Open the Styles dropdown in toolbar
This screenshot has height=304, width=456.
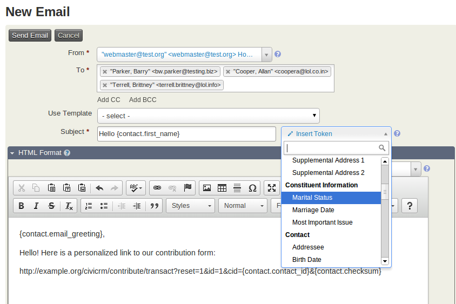point(191,206)
